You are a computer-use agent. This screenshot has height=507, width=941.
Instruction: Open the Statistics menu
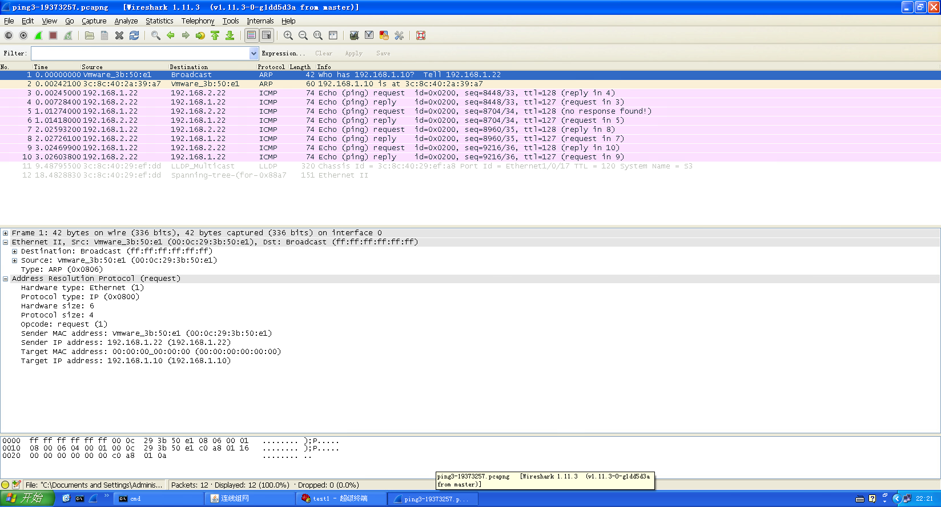[159, 21]
